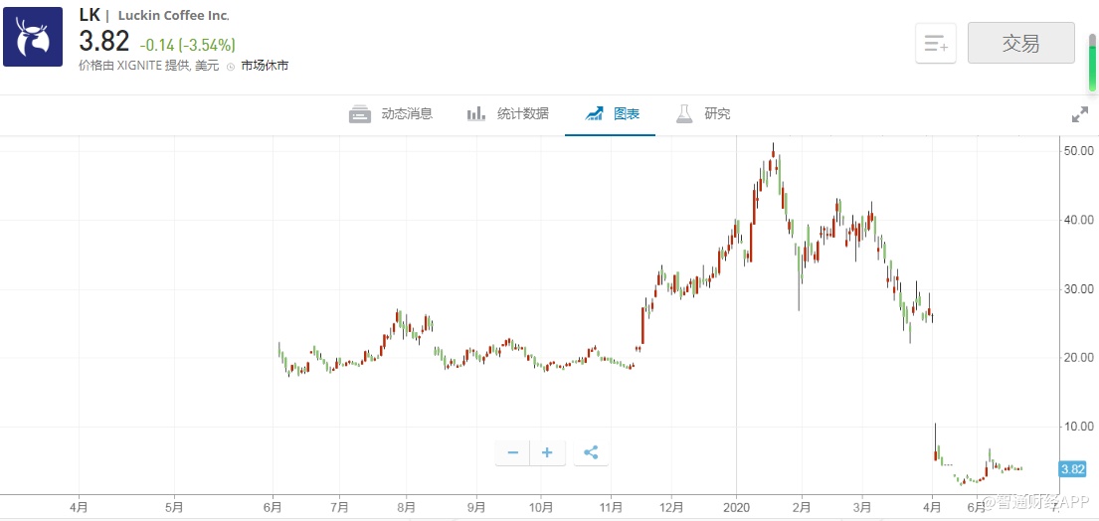Screen dimensions: 1099x521
Task: Click the 6月 label on time axis
Action: click(274, 506)
